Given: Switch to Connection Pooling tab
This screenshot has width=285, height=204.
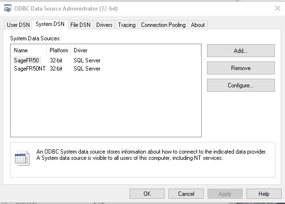Looking at the screenshot, I should [x=163, y=25].
